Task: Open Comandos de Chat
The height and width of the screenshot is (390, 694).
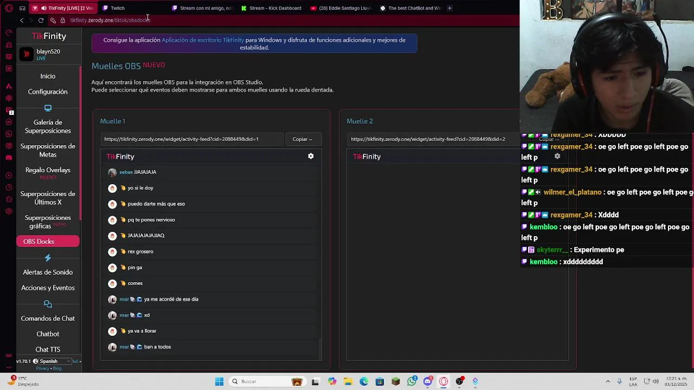Action: (x=48, y=318)
